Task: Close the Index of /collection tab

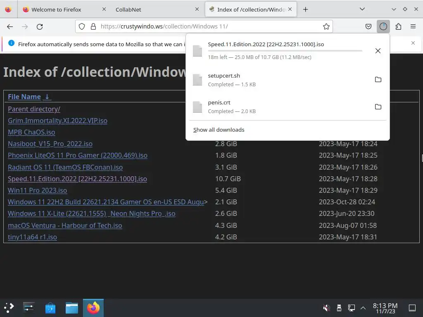Action: tap(290, 9)
